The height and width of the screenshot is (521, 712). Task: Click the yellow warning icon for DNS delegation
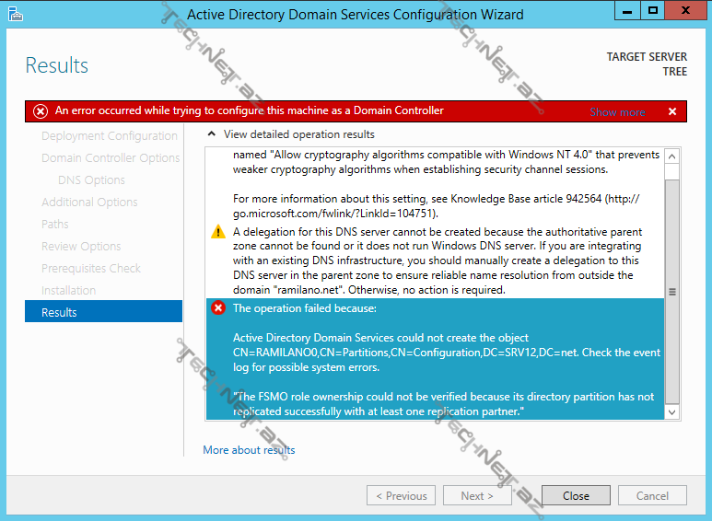(x=218, y=232)
